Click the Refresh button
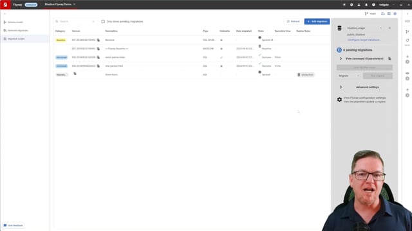Image resolution: width=412 pixels, height=231 pixels. (x=293, y=21)
